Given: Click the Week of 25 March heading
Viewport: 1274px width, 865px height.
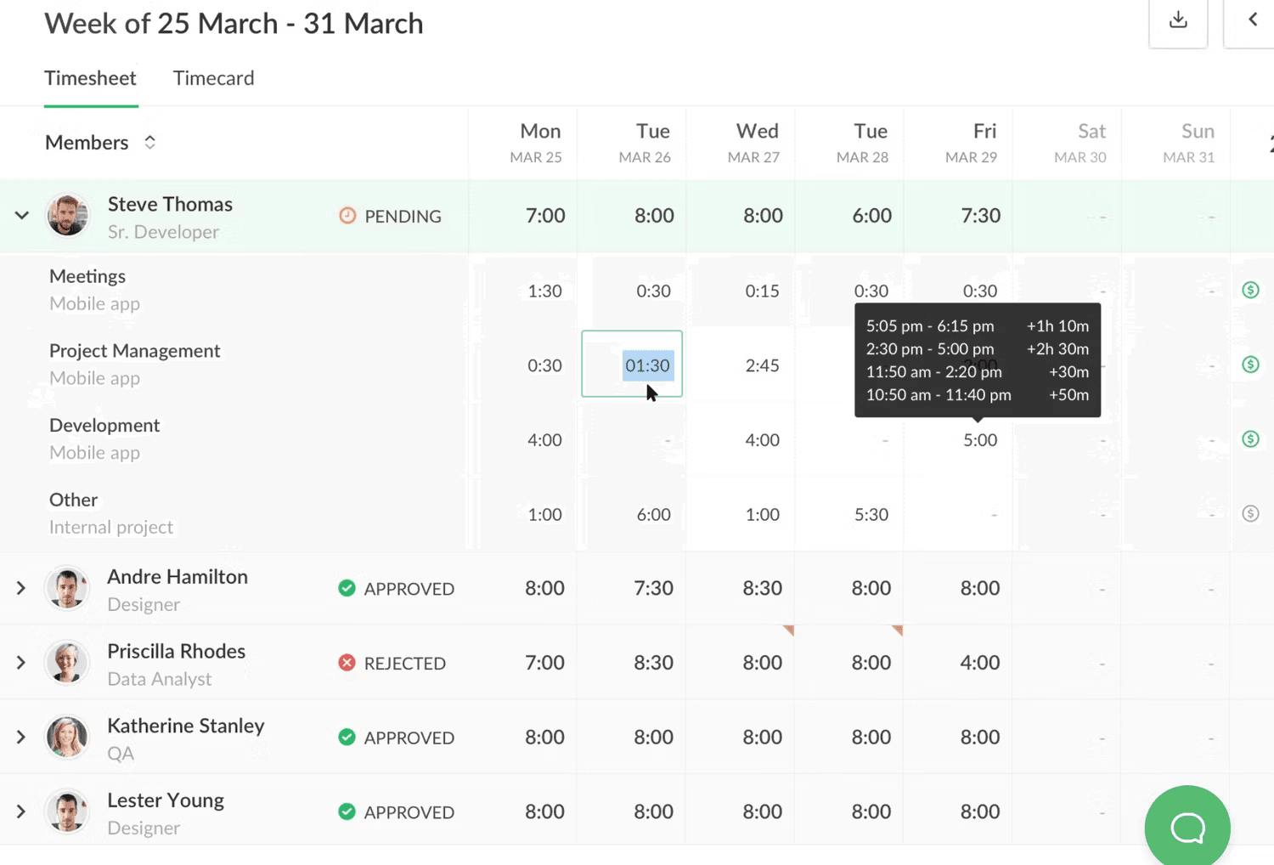Looking at the screenshot, I should coord(234,23).
